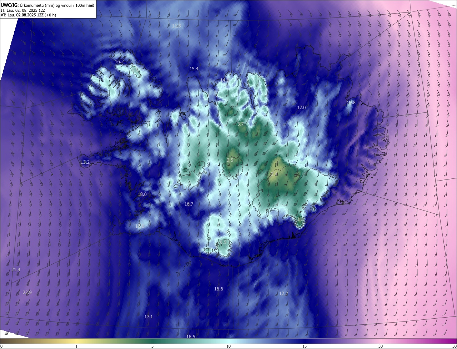The image size is (457, 349).
Task: Click the colorbar tick labeled 10
Action: [228, 347]
